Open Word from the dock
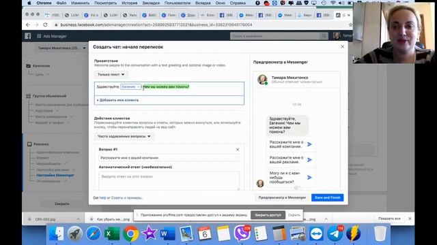Image resolution: width=437 pixels, height=245 pixels. [x=168, y=233]
